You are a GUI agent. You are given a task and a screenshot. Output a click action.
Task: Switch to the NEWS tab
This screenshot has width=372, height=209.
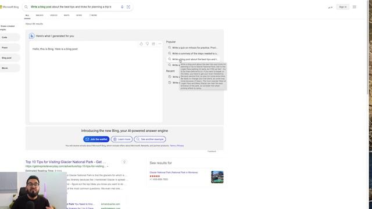point(79,15)
